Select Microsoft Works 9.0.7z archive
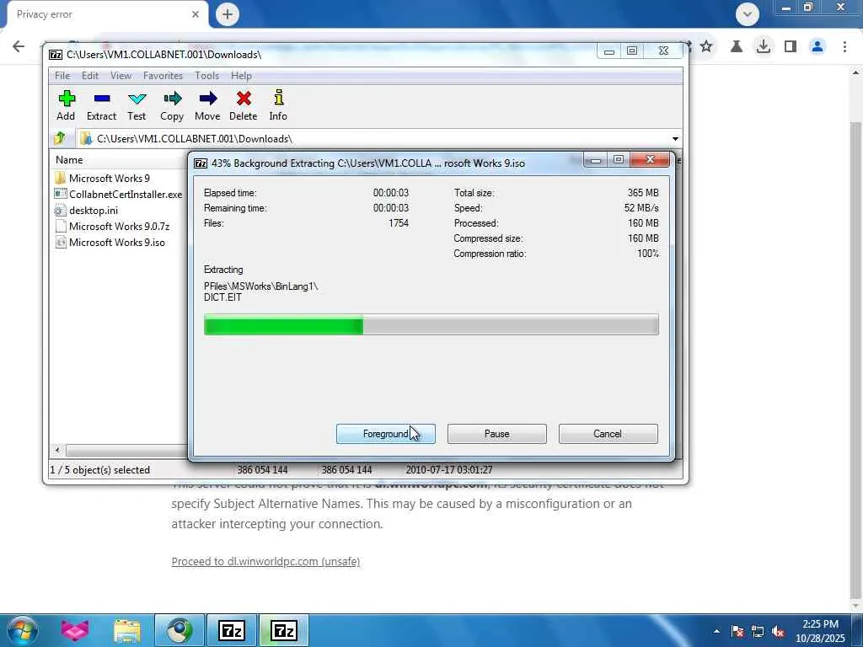 click(x=113, y=226)
